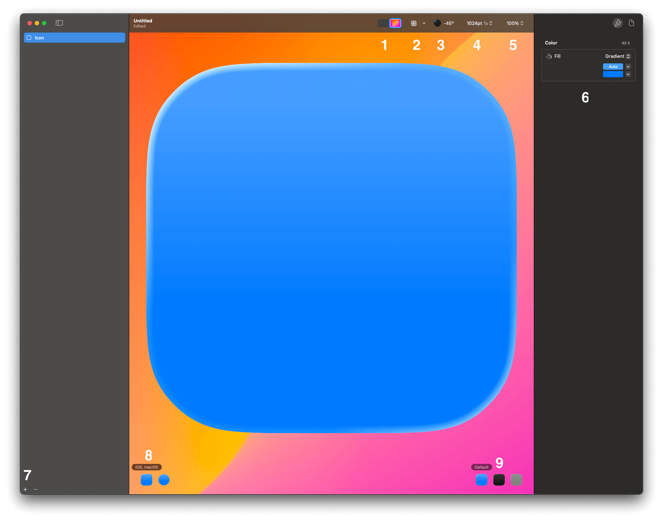Click the bottom blue gradient color swatch
The width and height of the screenshot is (663, 521).
point(613,74)
